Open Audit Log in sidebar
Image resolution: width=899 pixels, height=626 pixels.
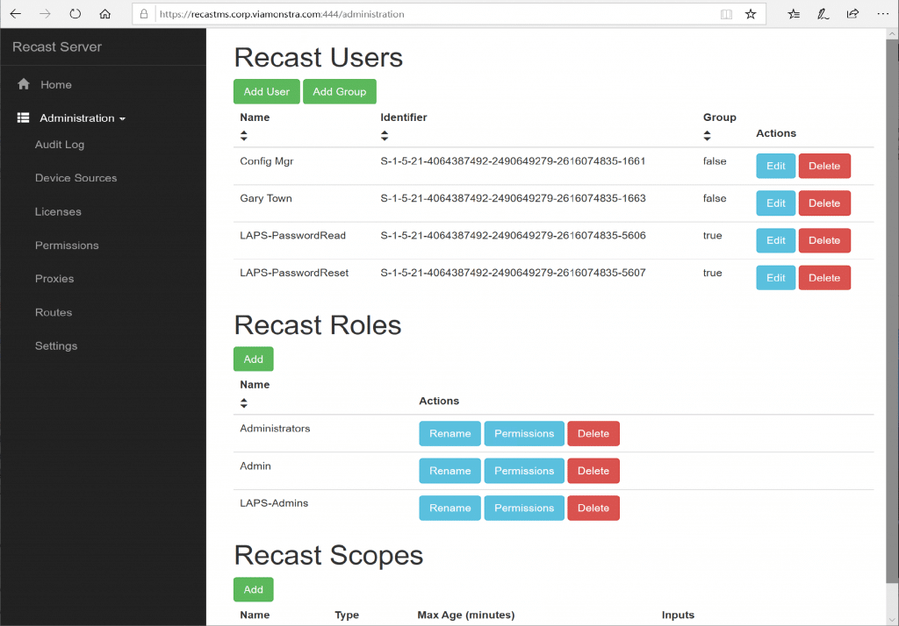pos(60,145)
